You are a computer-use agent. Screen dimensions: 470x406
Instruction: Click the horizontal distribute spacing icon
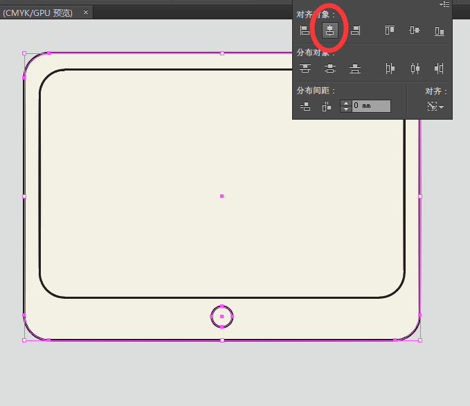(327, 107)
